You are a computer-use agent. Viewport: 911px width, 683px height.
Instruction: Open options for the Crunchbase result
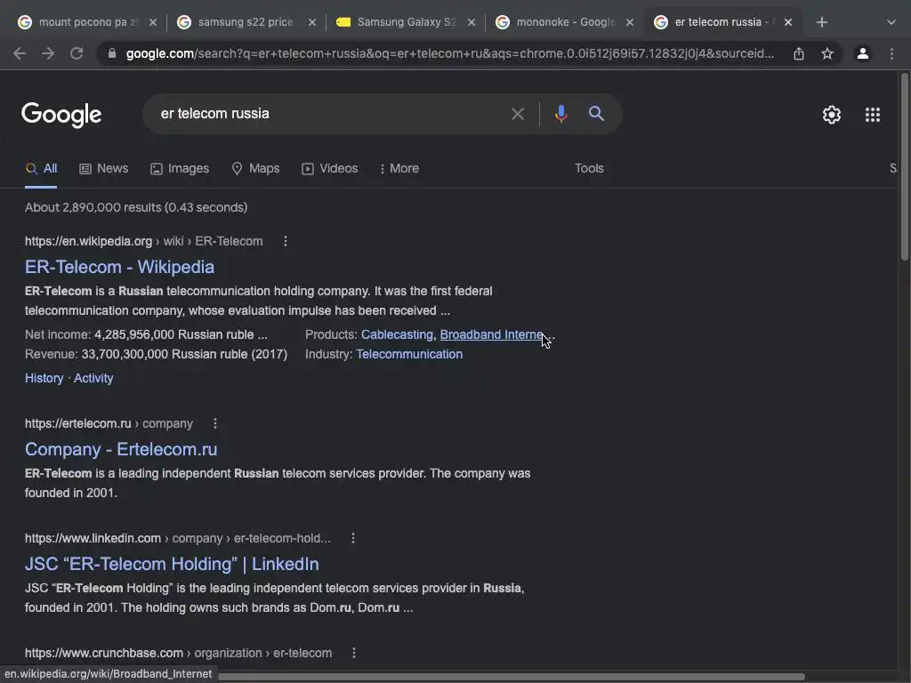354,654
